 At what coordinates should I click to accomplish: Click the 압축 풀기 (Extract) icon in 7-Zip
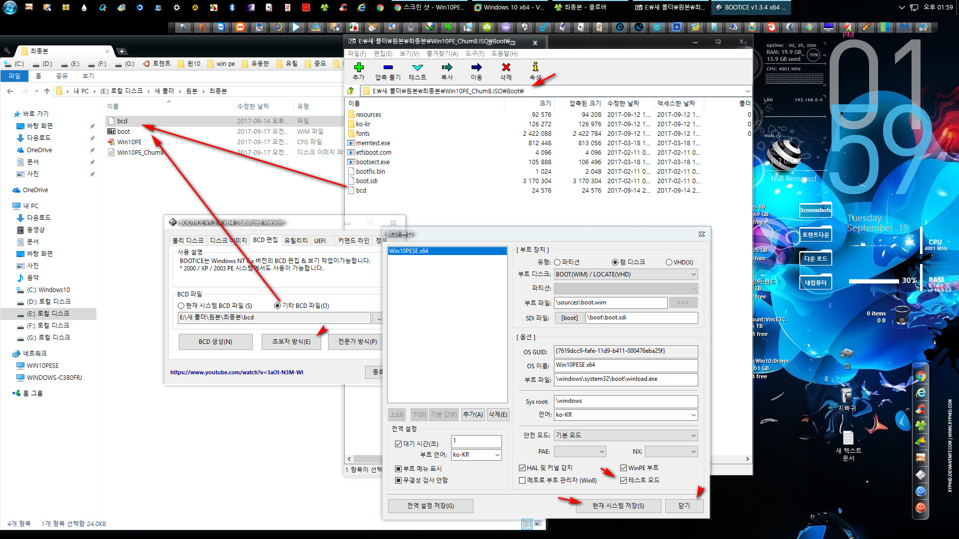(x=388, y=67)
